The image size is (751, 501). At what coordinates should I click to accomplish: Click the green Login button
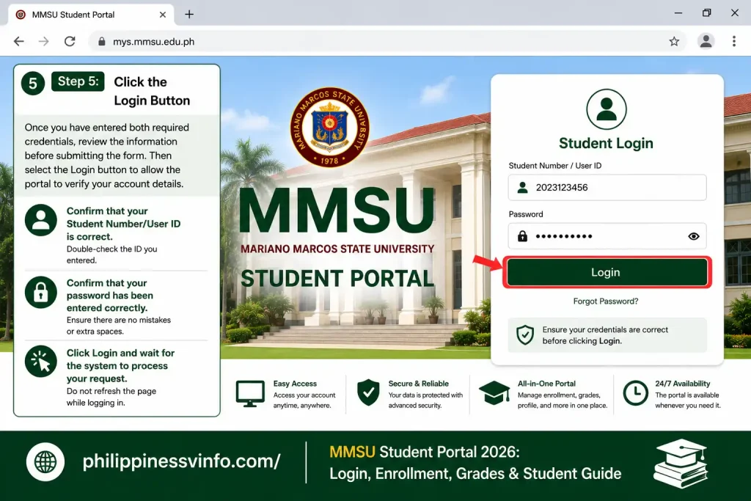607,272
